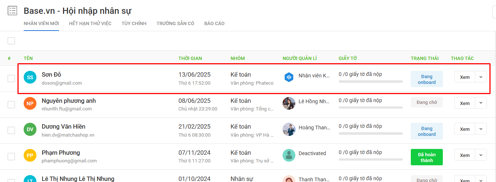Click Văn phòng: Phateco text
The width and height of the screenshot is (496, 182).
[252, 83]
